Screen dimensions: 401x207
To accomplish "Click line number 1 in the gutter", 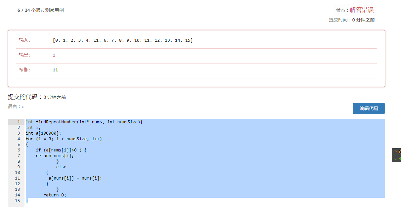I will click(19, 122).
